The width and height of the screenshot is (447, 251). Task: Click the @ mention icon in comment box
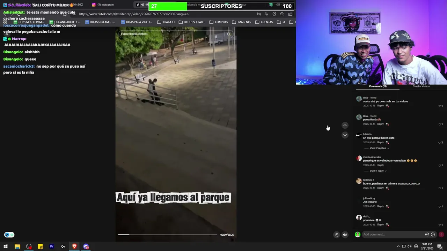pyautogui.click(x=427, y=235)
